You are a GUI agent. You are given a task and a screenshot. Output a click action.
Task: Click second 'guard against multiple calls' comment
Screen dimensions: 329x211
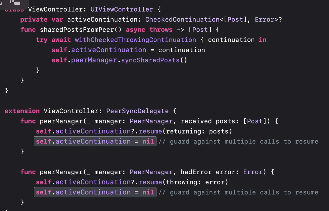click(x=238, y=192)
